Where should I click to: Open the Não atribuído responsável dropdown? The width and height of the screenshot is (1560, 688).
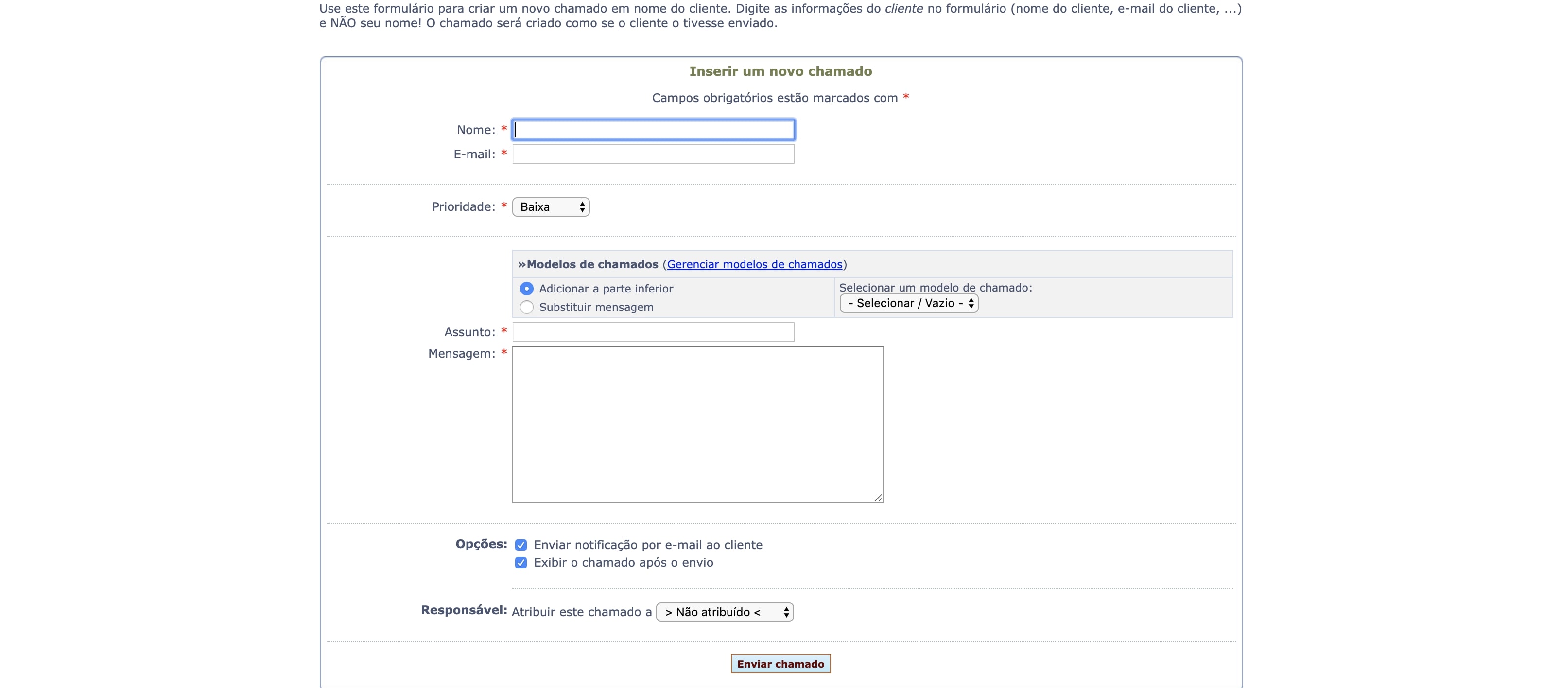coord(724,612)
